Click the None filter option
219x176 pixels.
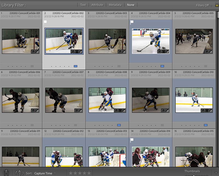[x=131, y=5]
